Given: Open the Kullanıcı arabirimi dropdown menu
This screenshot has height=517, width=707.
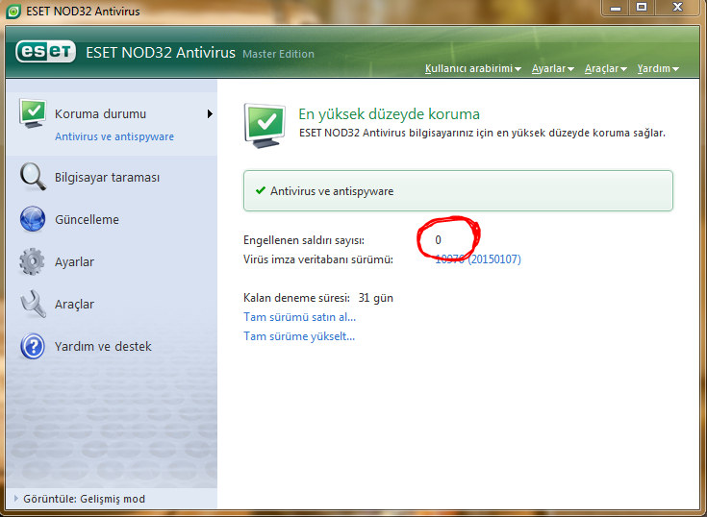Looking at the screenshot, I should coord(473,68).
